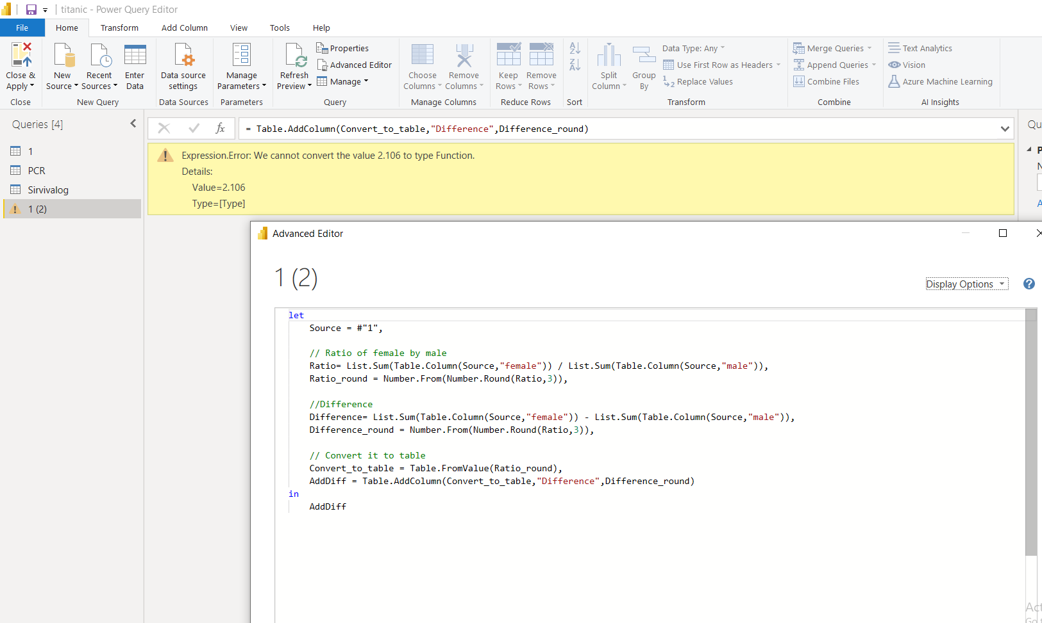This screenshot has width=1042, height=623.
Task: Open the Properties dialog
Action: tap(342, 48)
